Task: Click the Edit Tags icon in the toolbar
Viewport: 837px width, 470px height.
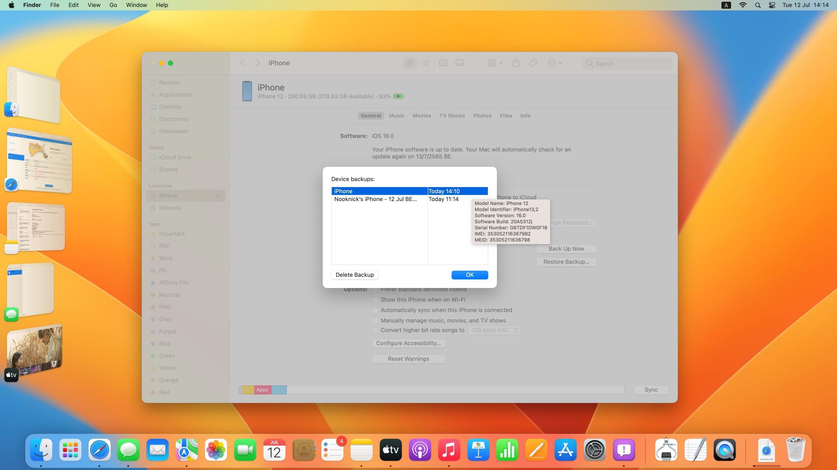Action: click(x=533, y=63)
